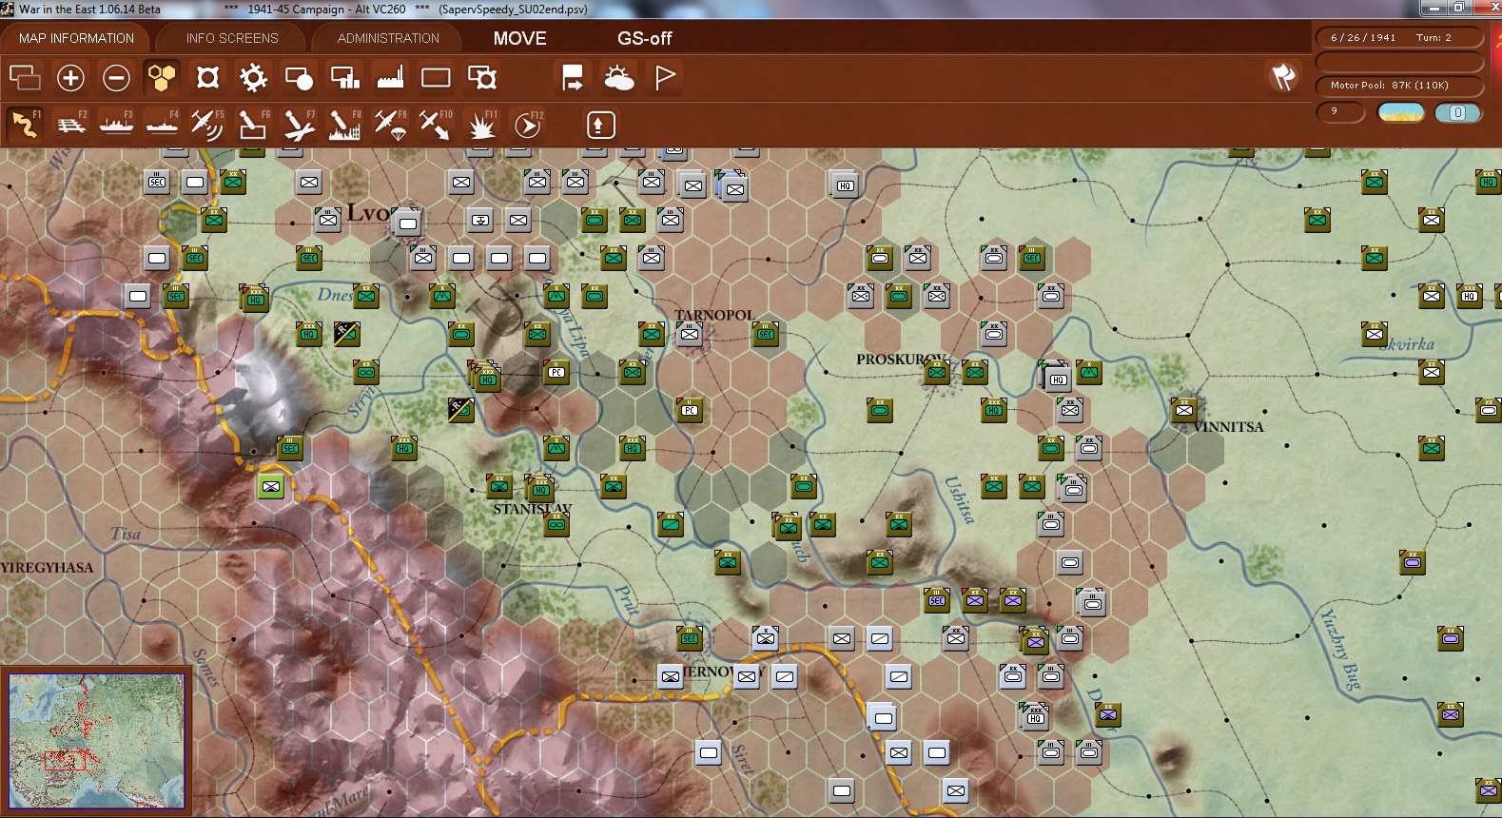
Task: Select the light-green highlighted unit counter
Action: click(x=271, y=487)
